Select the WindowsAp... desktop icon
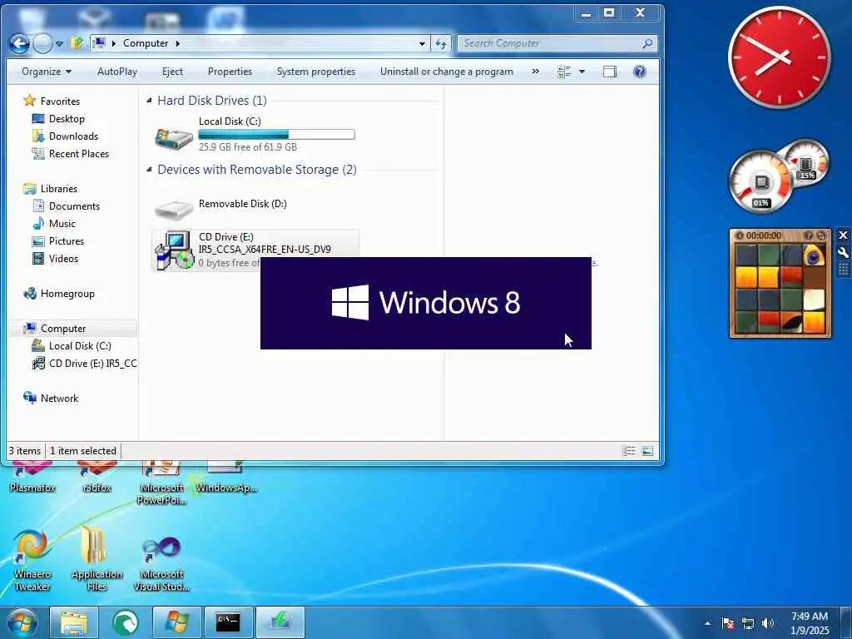The height and width of the screenshot is (639, 852). click(x=226, y=477)
